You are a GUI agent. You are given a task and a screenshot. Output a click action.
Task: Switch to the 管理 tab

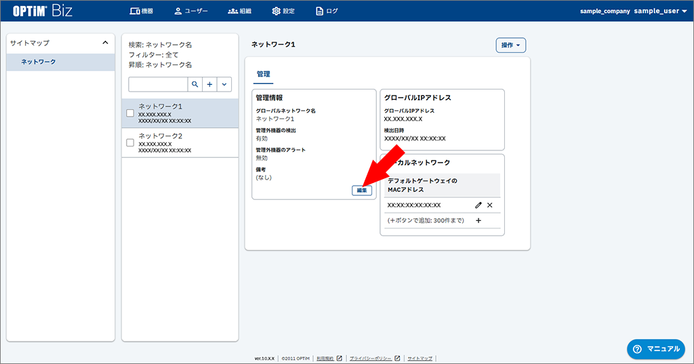click(x=264, y=74)
